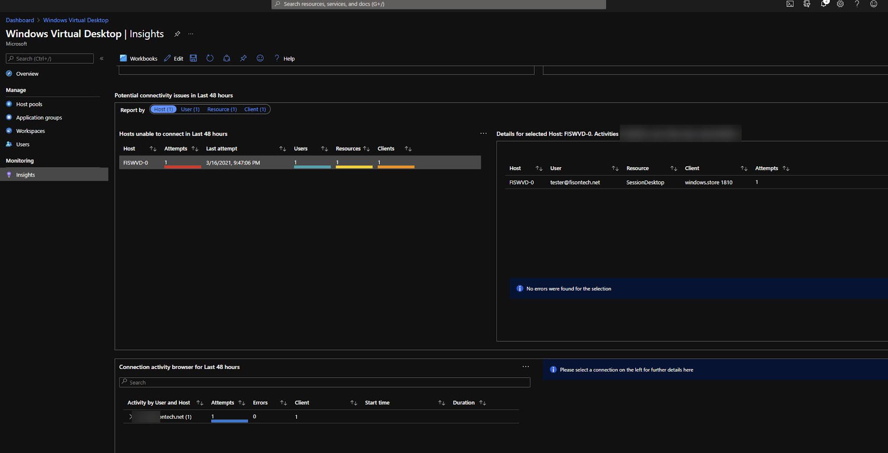
Task: Click the top bar feedback smiley icon
Action: point(874,4)
